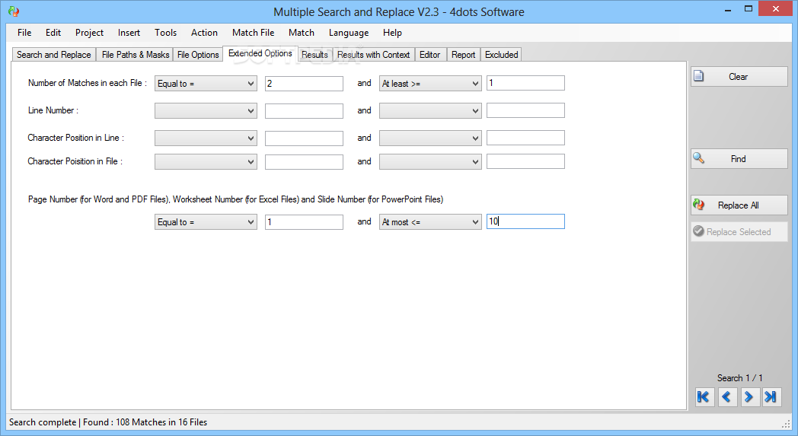The image size is (798, 436).
Task: Open the Tools menu
Action: click(165, 33)
